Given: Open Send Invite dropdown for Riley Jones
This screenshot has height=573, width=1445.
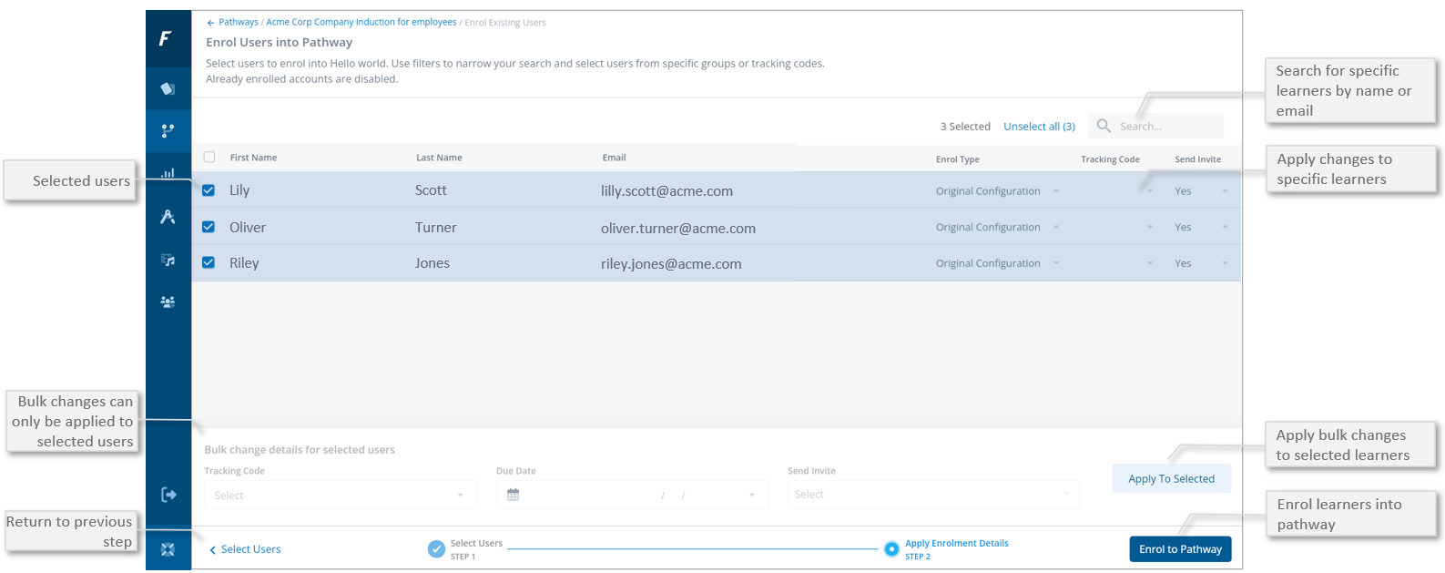Looking at the screenshot, I should pyautogui.click(x=1200, y=263).
